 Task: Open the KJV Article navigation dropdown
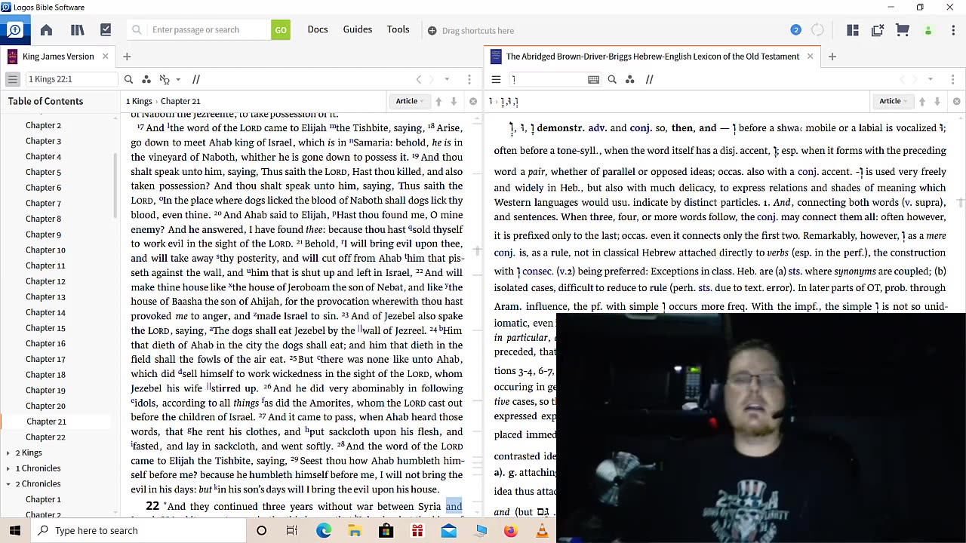pos(410,101)
